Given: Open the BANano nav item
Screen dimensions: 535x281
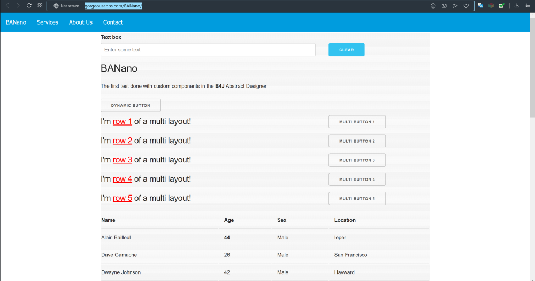Looking at the screenshot, I should pyautogui.click(x=16, y=22).
